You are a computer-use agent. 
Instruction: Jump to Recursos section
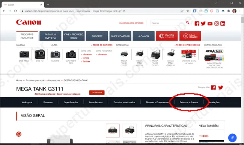click(x=48, y=102)
